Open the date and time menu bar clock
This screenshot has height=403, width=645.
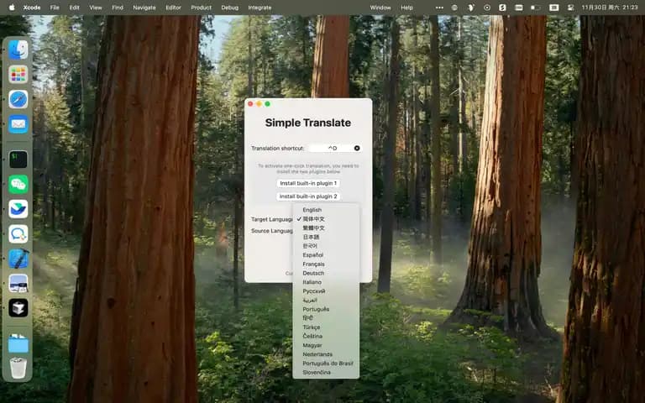610,8
